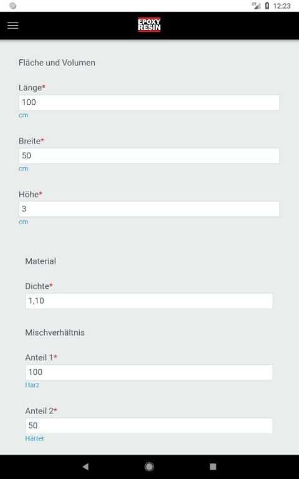Focus the Breite input field
299x479 pixels.
tap(149, 156)
